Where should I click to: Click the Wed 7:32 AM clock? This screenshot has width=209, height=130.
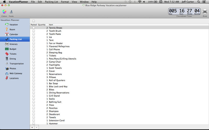click(171, 2)
